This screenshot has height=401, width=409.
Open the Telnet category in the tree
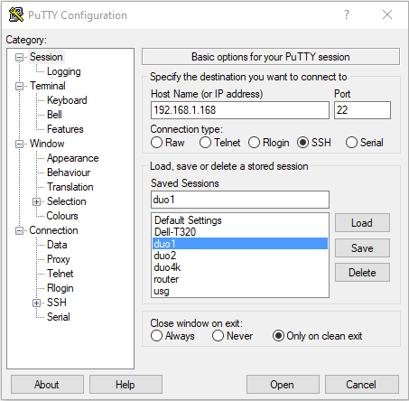60,274
